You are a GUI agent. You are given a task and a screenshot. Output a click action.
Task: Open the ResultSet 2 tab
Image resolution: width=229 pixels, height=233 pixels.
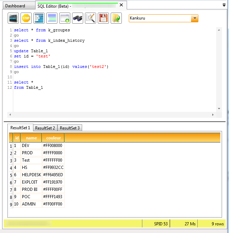pyautogui.click(x=45, y=128)
